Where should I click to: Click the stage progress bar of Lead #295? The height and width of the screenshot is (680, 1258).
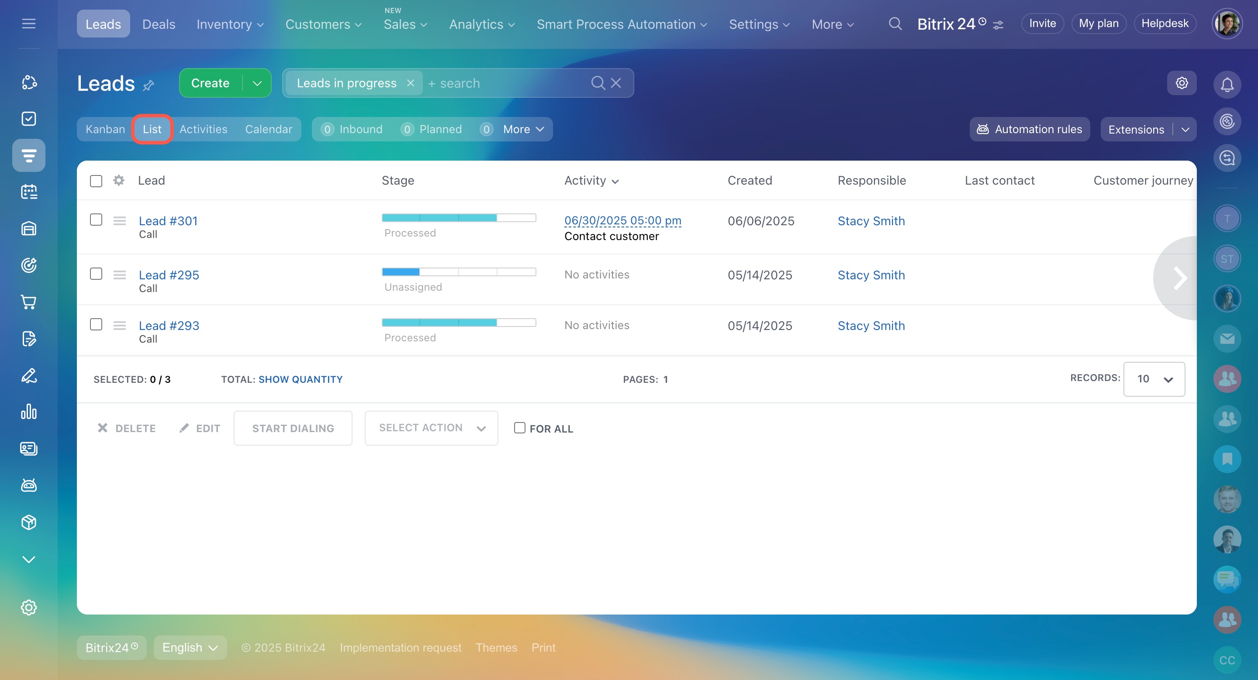[x=459, y=272]
